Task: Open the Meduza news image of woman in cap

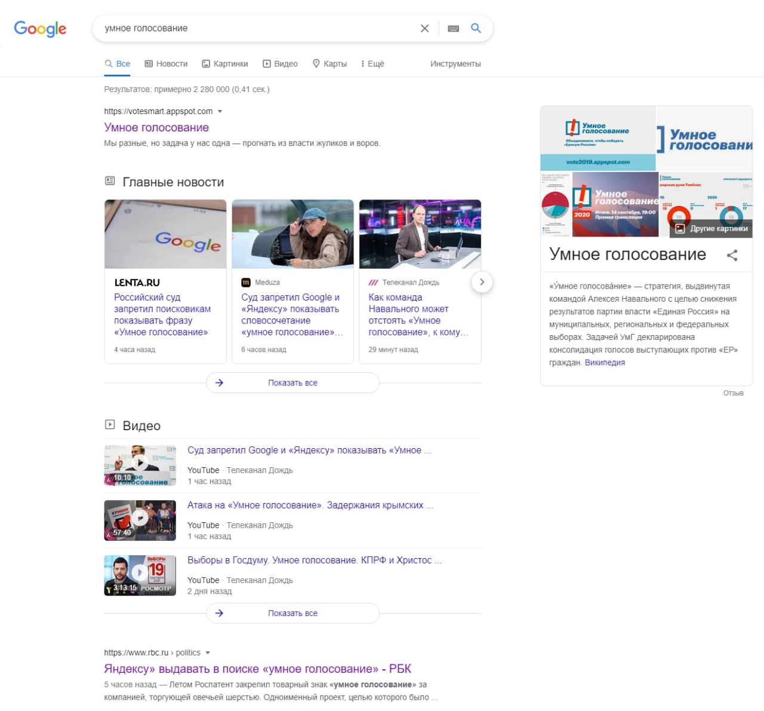Action: [x=292, y=234]
